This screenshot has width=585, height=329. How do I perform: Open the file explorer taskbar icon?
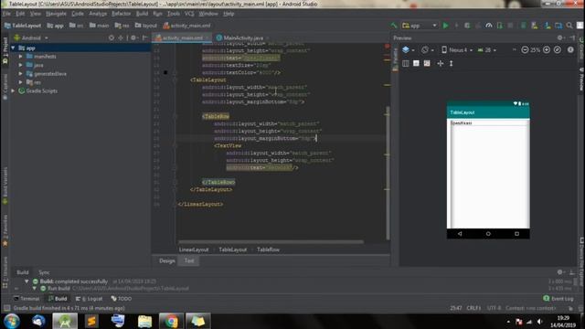click(144, 321)
